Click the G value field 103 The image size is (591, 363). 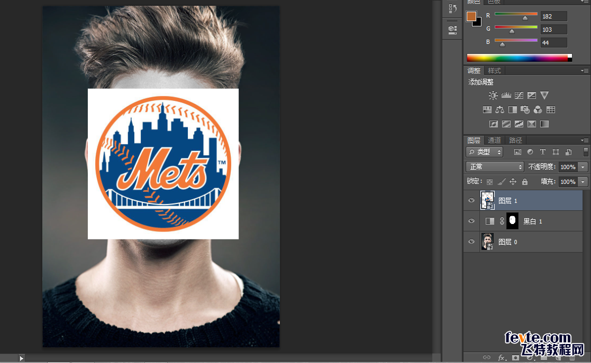click(553, 30)
